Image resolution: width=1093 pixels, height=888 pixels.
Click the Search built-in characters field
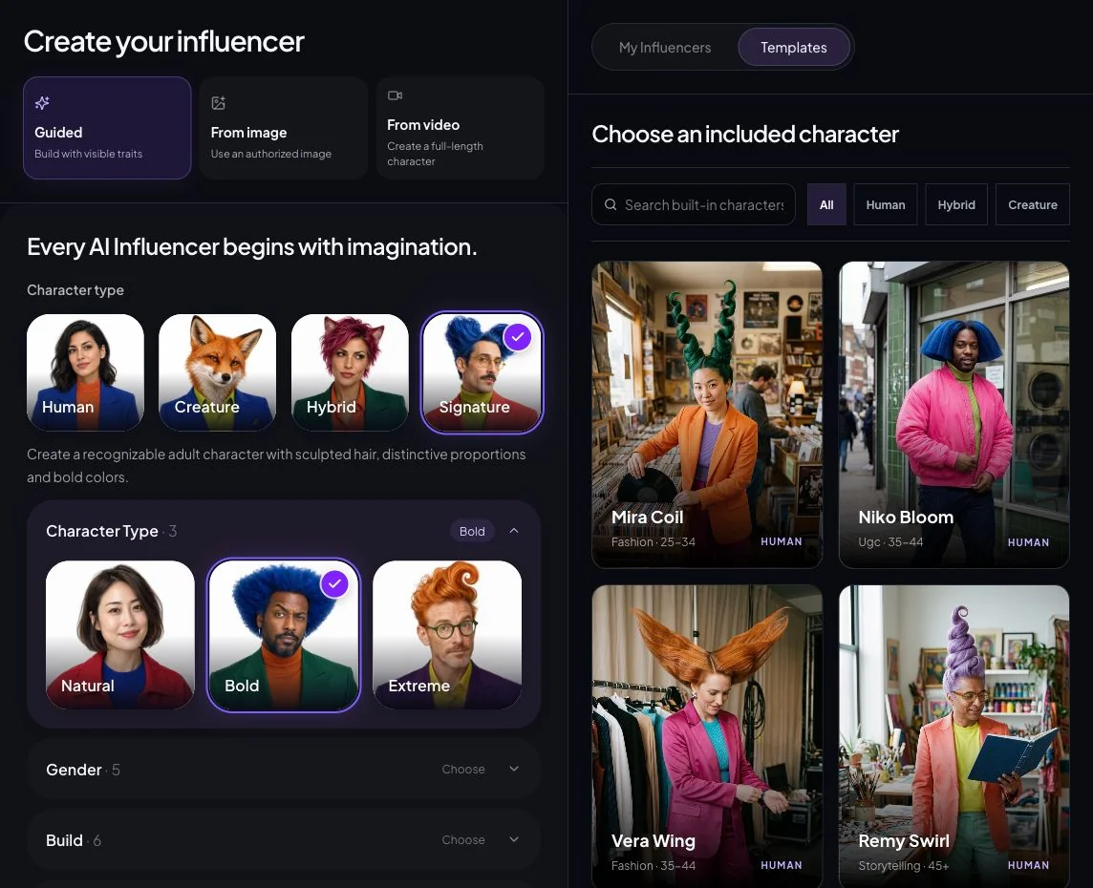(x=694, y=204)
